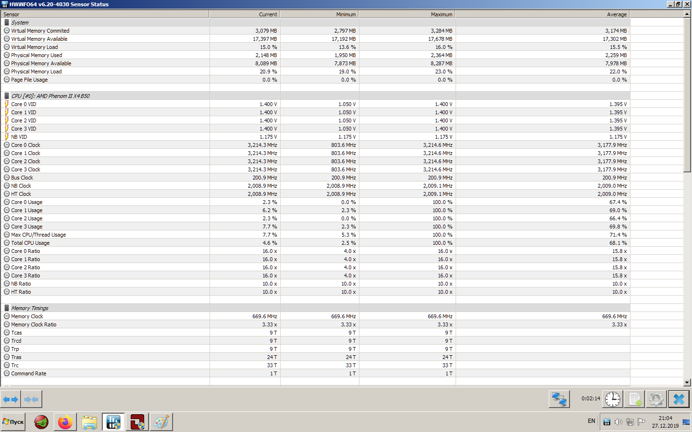Click the Maximum column header
The height and width of the screenshot is (432, 692).
pyautogui.click(x=407, y=14)
